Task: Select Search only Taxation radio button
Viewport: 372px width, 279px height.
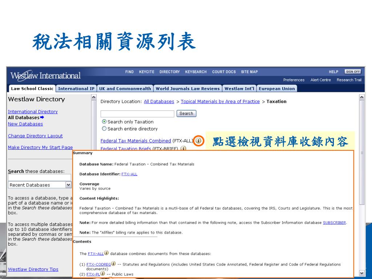Action: pos(104,121)
